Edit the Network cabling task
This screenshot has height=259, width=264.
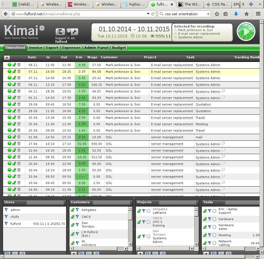click(205, 243)
